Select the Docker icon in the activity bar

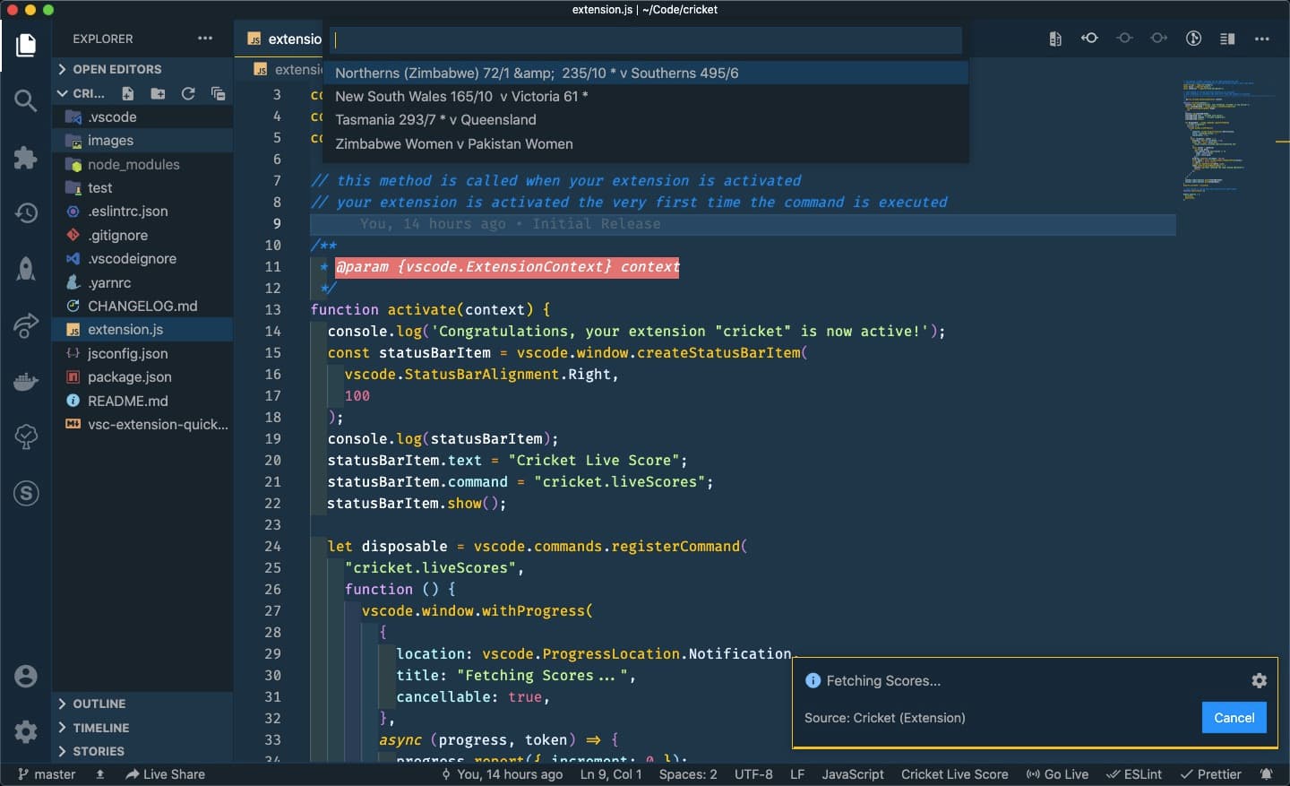25,382
